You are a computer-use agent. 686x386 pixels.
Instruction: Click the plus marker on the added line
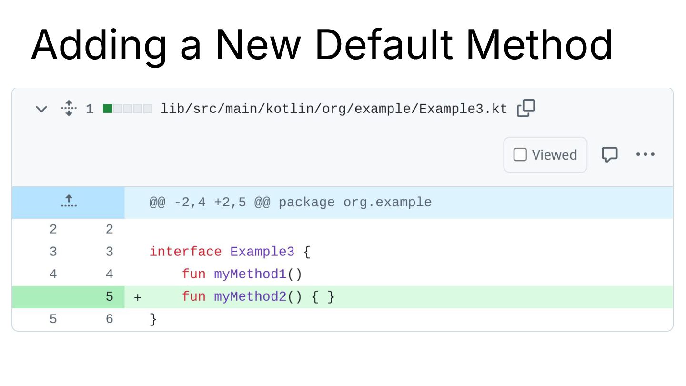(138, 297)
